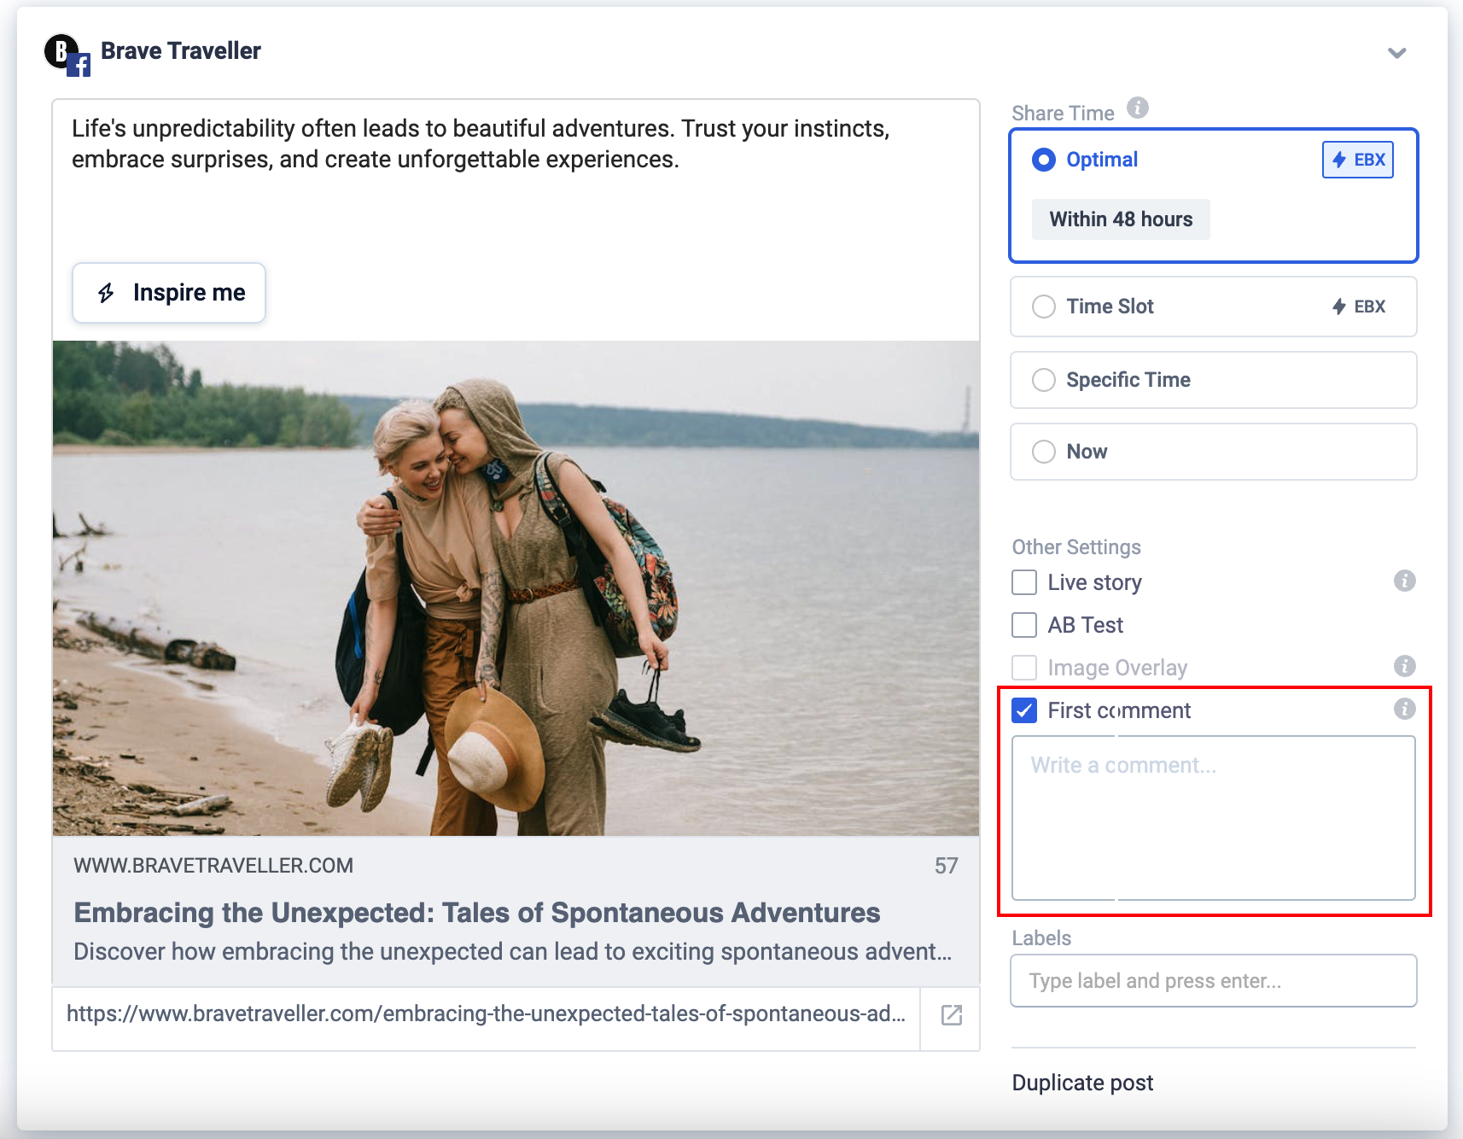1463x1139 pixels.
Task: Click the Brave Traveller Facebook profile icon
Action: click(67, 55)
